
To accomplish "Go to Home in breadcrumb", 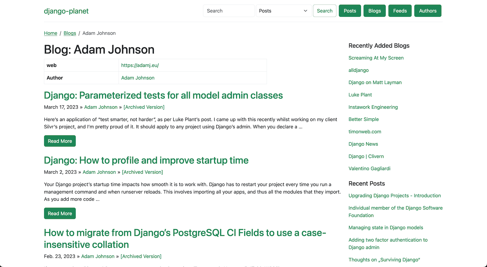I will (x=50, y=33).
